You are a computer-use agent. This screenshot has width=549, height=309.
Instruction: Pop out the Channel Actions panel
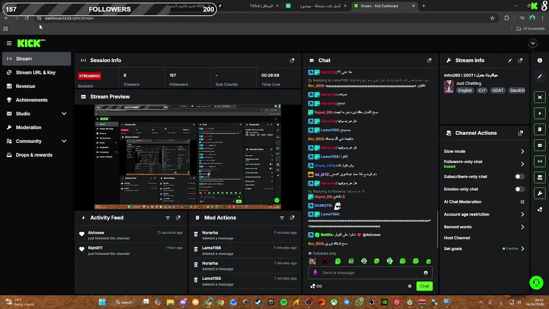pos(520,133)
